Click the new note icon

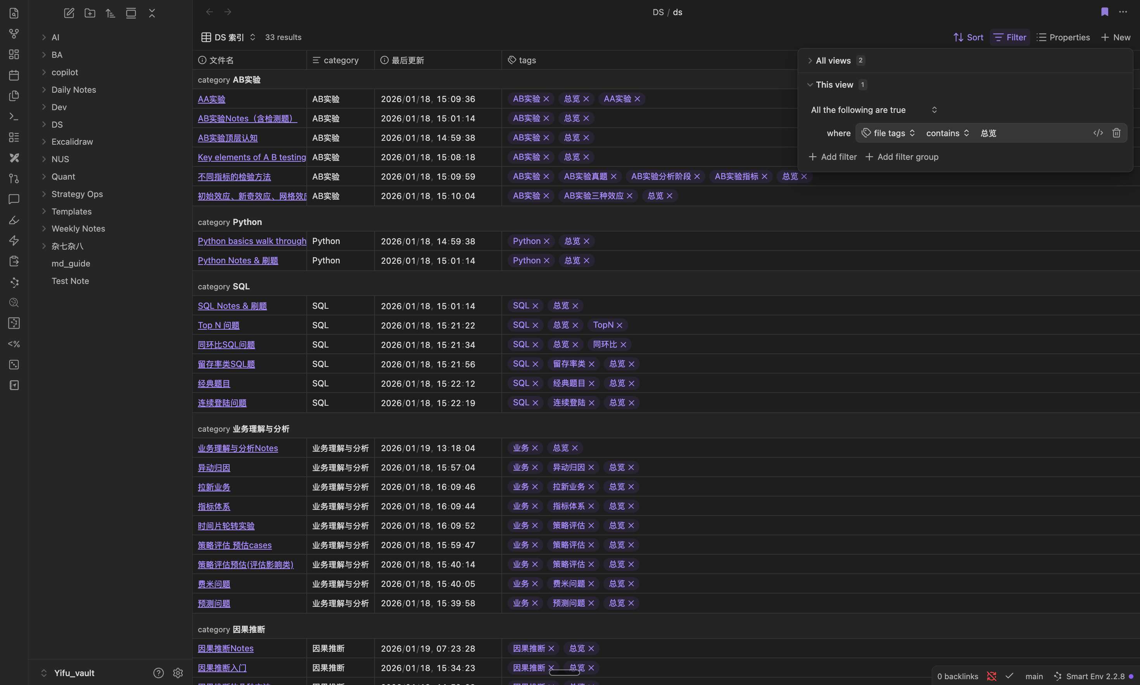point(69,13)
